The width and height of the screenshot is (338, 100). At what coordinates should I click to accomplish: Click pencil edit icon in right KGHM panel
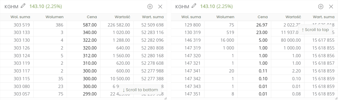point(194,6)
